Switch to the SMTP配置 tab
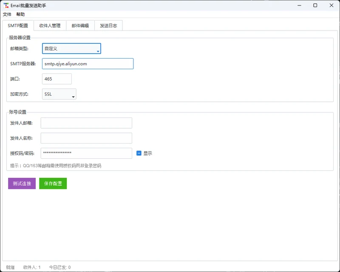 (x=18, y=25)
